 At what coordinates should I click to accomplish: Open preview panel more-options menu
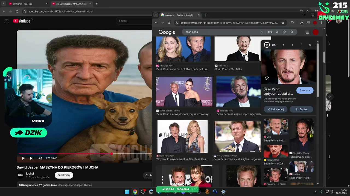pyautogui.click(x=301, y=45)
